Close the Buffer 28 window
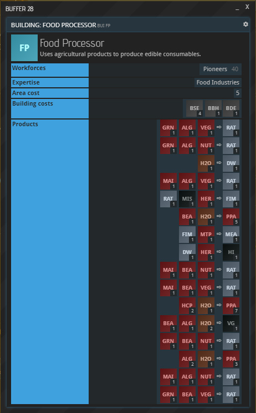256x413 pixels. coord(247,7)
